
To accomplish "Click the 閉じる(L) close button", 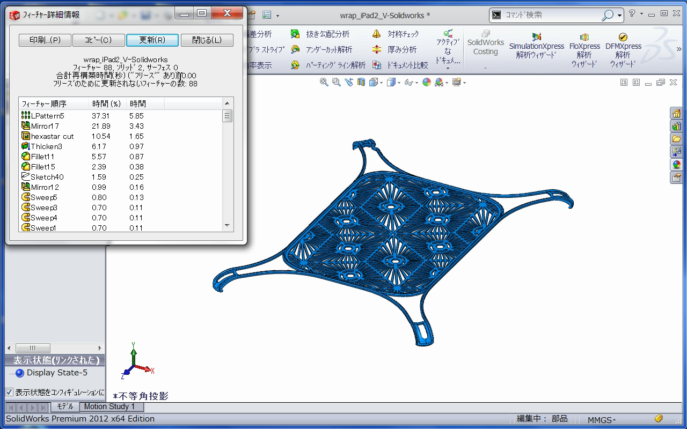I will pos(207,40).
